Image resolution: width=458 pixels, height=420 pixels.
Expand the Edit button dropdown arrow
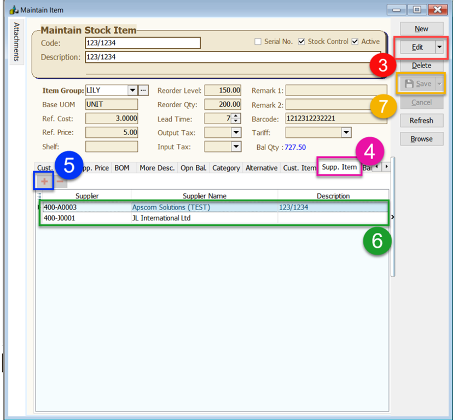point(439,47)
